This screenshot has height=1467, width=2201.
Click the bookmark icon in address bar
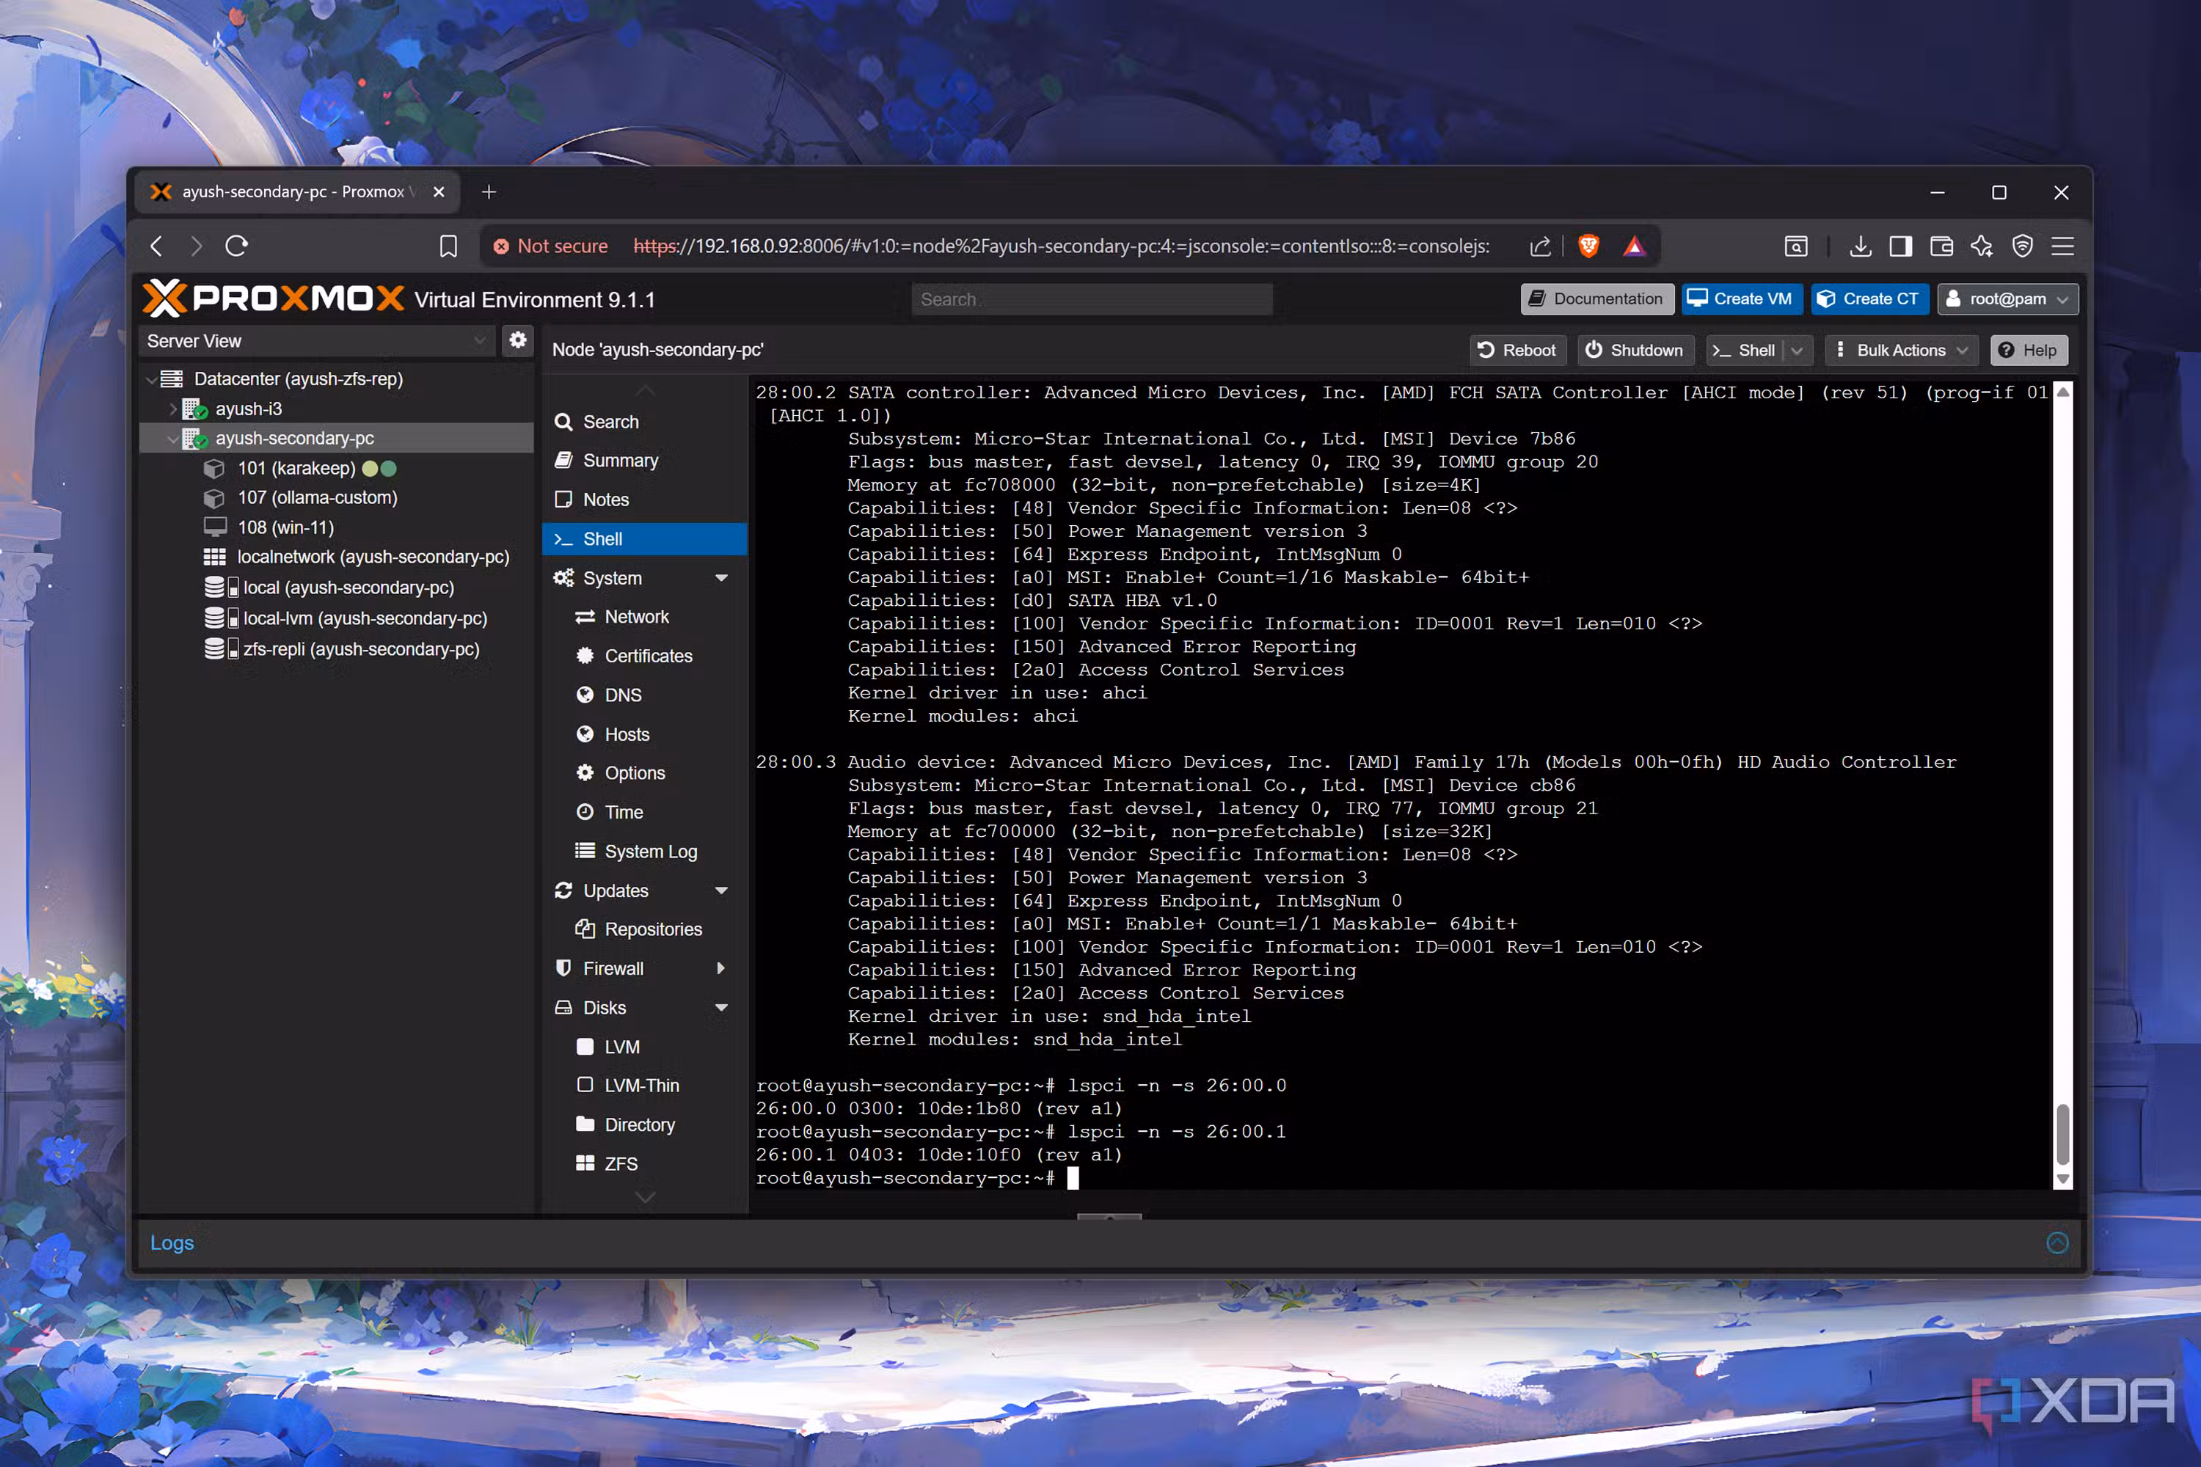[x=448, y=246]
